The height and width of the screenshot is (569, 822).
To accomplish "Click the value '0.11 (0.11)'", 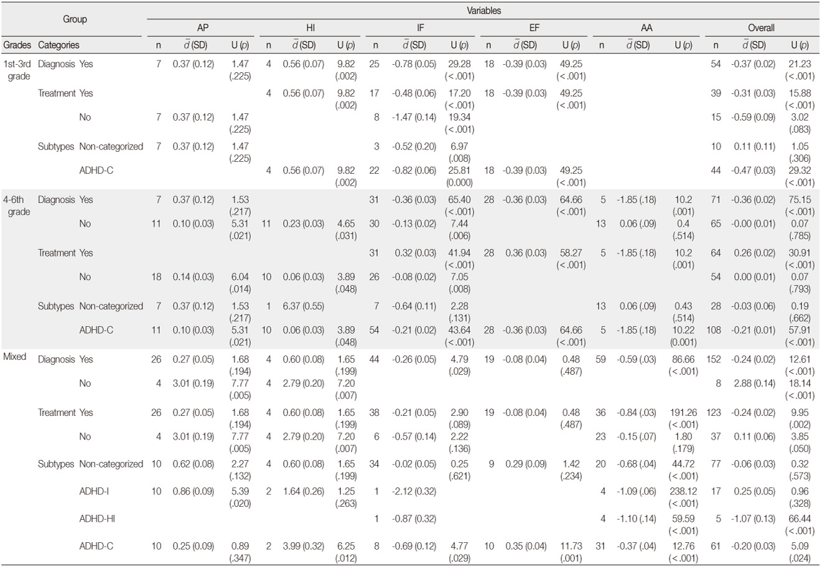I will pos(755,147).
